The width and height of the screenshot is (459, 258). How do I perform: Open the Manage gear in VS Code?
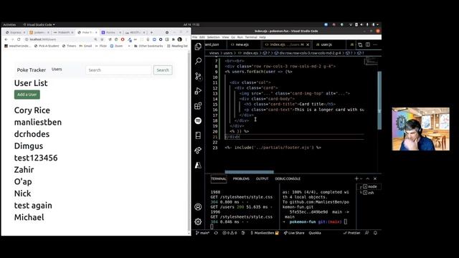pos(198,221)
